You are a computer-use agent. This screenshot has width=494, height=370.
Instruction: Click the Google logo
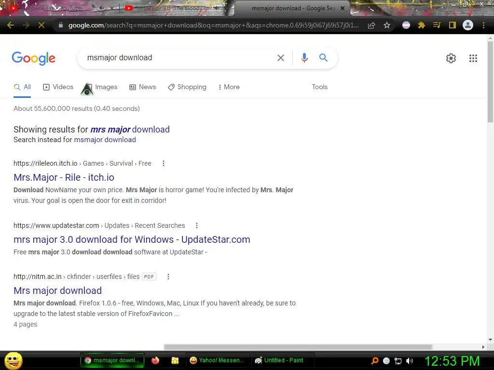[x=33, y=58]
